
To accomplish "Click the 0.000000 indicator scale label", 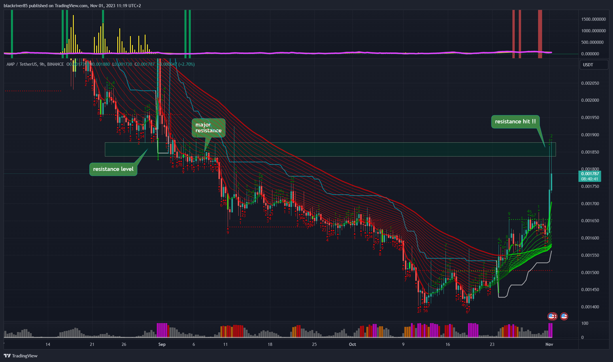I will click(590, 54).
